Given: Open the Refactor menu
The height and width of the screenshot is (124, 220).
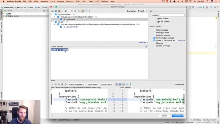Looking at the screenshot, I should click(70, 1).
